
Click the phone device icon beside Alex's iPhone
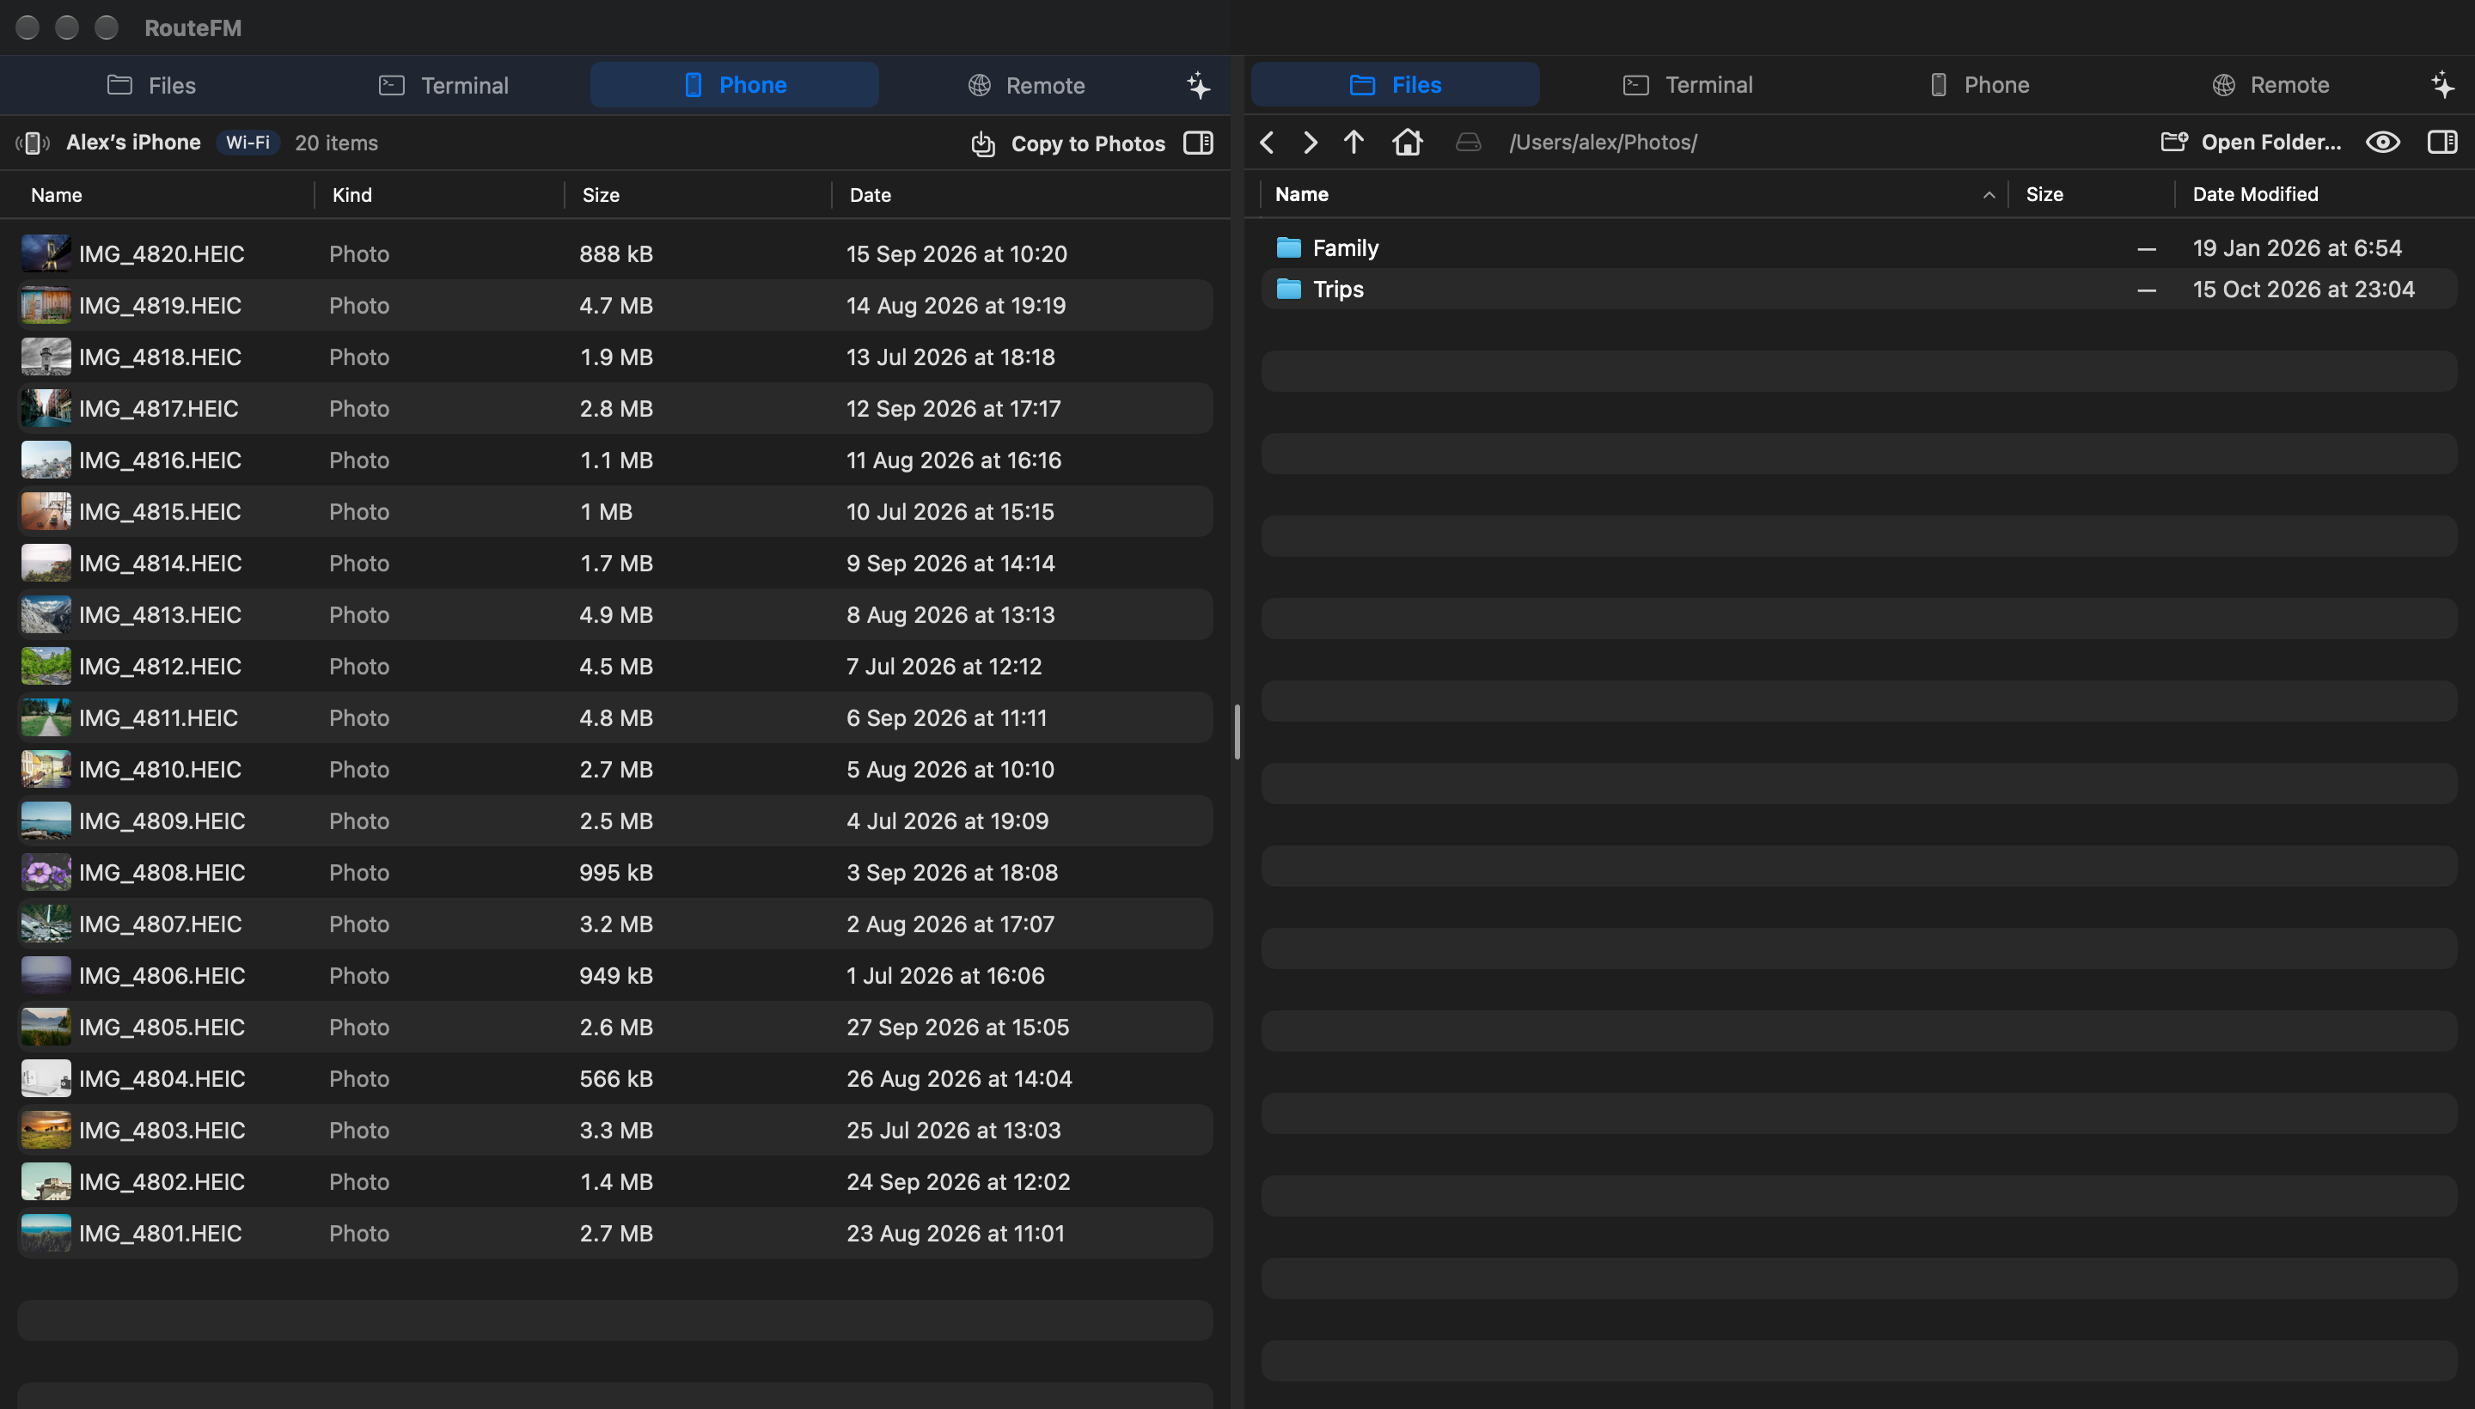[33, 143]
